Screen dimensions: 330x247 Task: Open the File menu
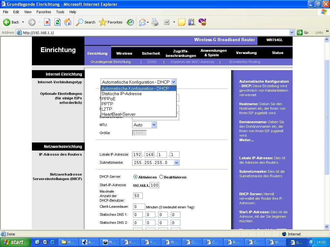(5, 12)
